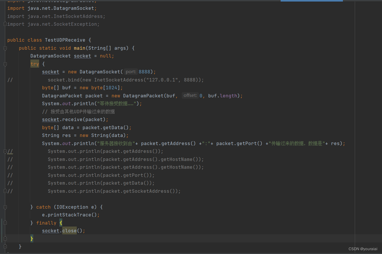Click the comment '接受由其他UDP传输过来的数据'

tap(78, 112)
